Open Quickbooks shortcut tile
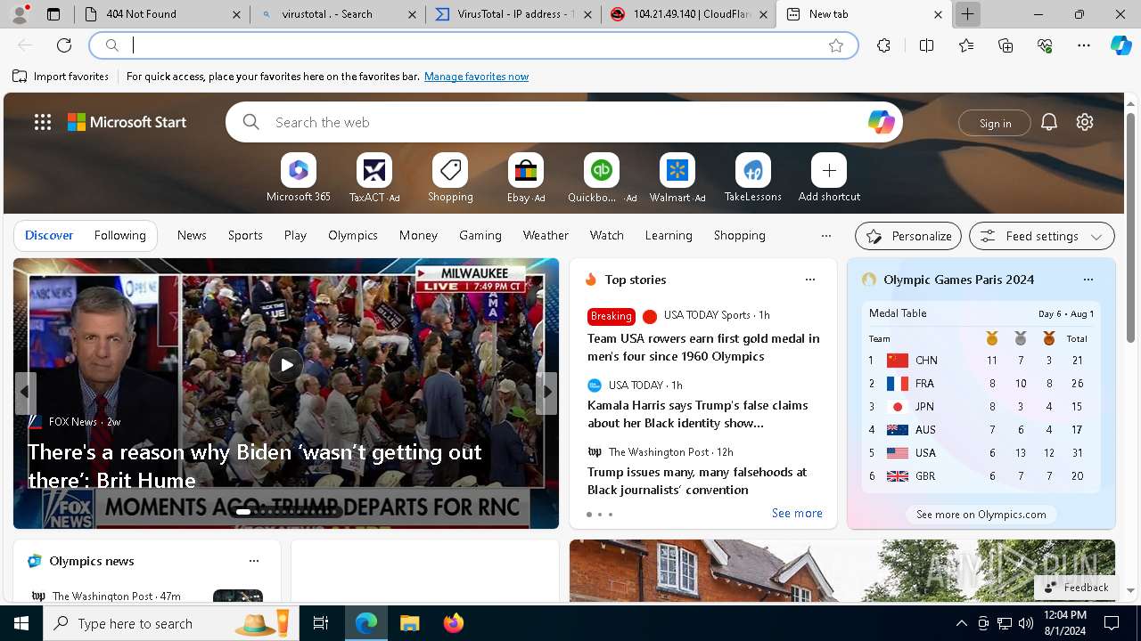 [602, 178]
